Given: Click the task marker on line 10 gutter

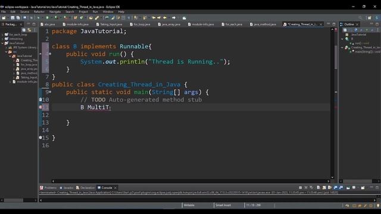Looking at the screenshot, I should (x=40, y=99).
